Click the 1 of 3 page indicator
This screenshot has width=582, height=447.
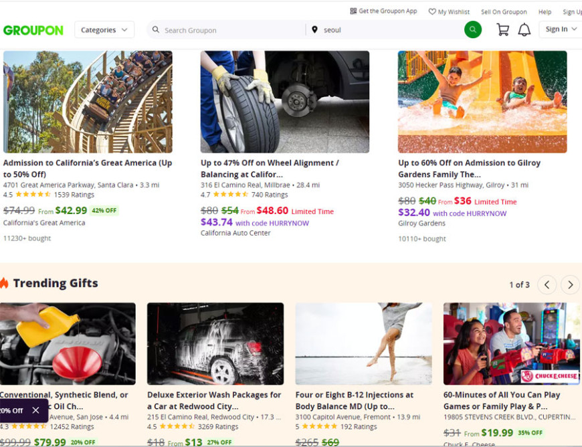pyautogui.click(x=519, y=285)
